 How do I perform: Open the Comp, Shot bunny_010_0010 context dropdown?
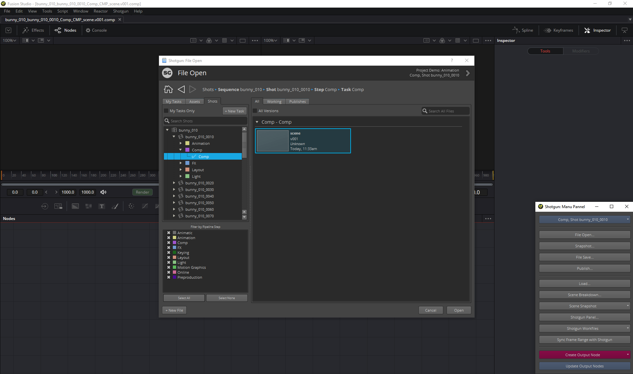585,220
